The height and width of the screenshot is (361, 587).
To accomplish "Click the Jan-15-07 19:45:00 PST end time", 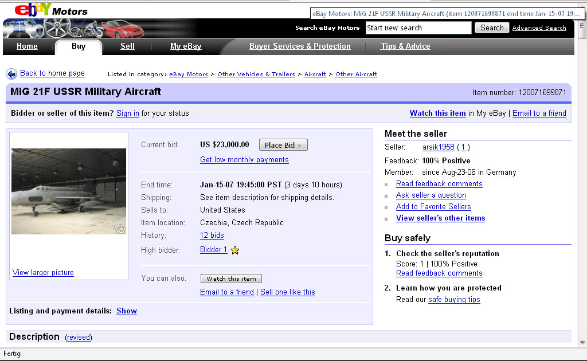I will pos(241,185).
